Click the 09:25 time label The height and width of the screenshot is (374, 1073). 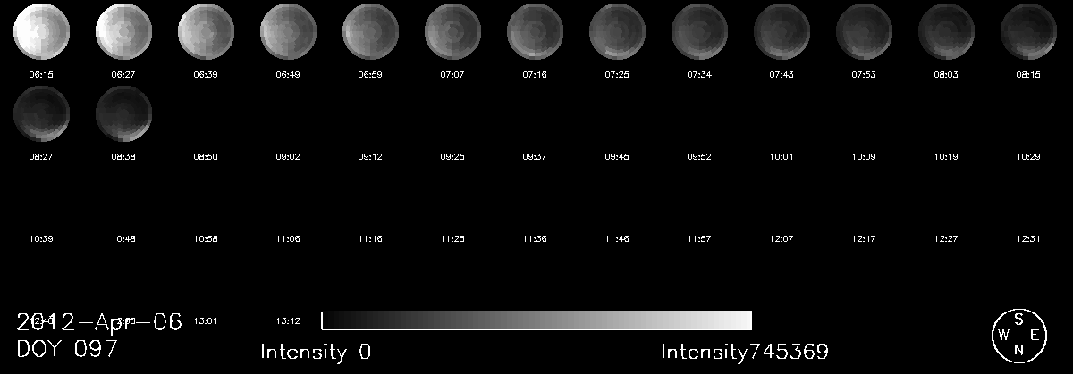452,157
